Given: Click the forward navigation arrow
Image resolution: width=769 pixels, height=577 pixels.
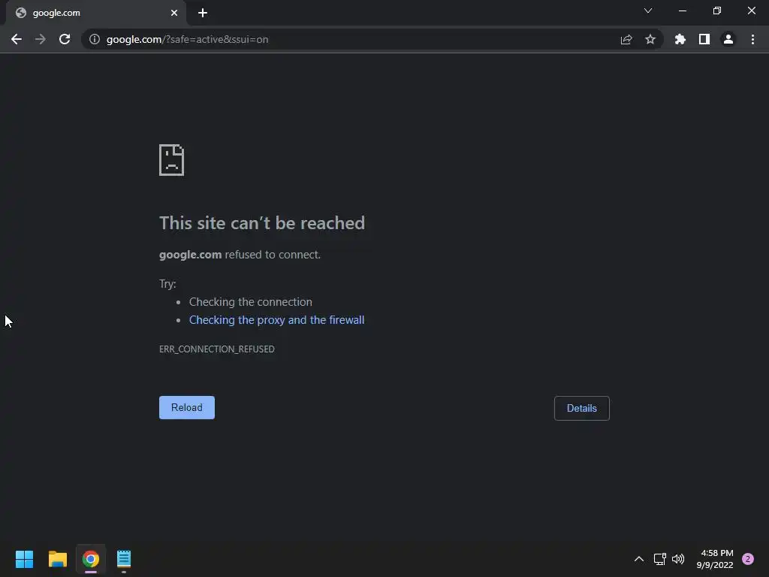Looking at the screenshot, I should [x=41, y=39].
